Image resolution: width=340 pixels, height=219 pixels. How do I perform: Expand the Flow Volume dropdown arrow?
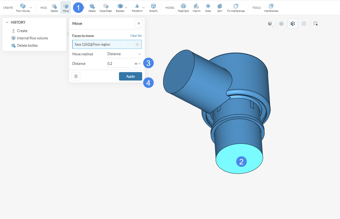31,8
